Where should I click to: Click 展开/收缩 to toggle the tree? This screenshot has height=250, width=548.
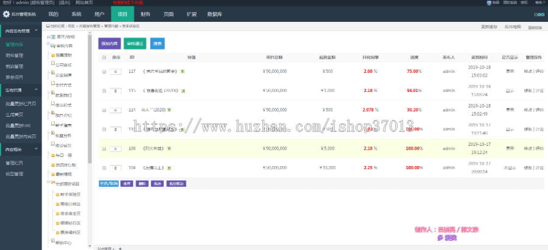pos(65,36)
